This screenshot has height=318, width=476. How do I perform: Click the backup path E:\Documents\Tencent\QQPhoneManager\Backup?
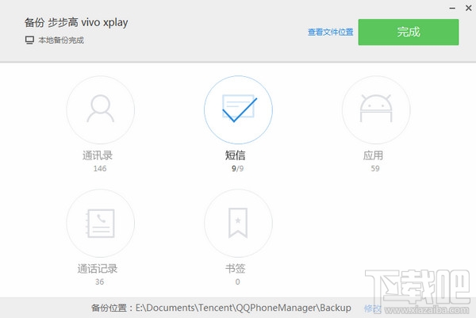244,308
